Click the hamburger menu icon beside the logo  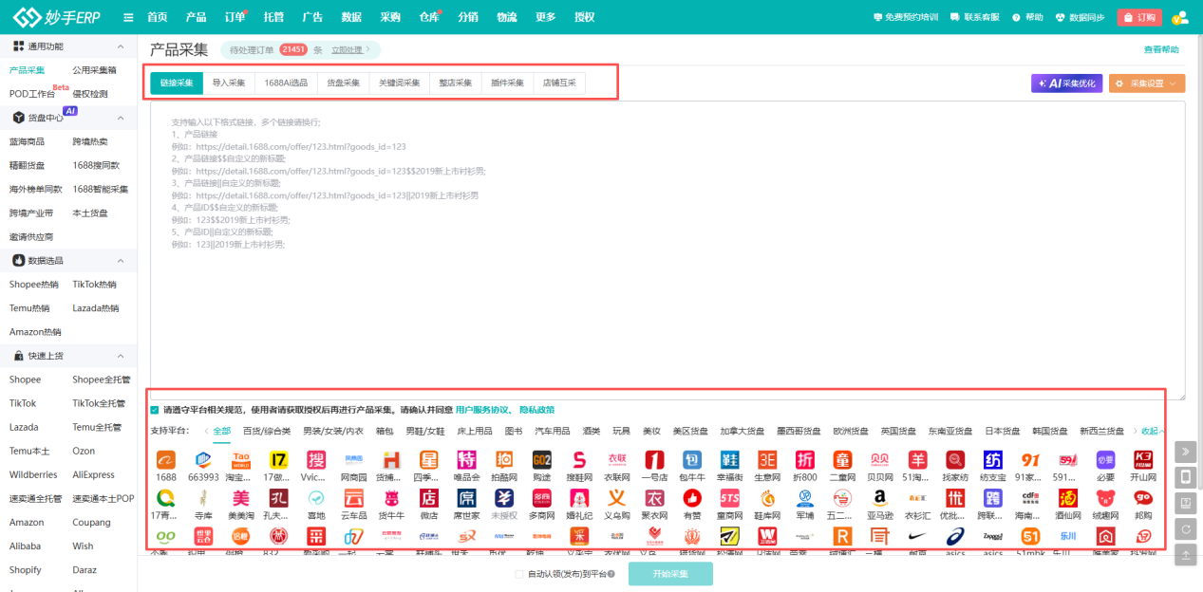(128, 17)
